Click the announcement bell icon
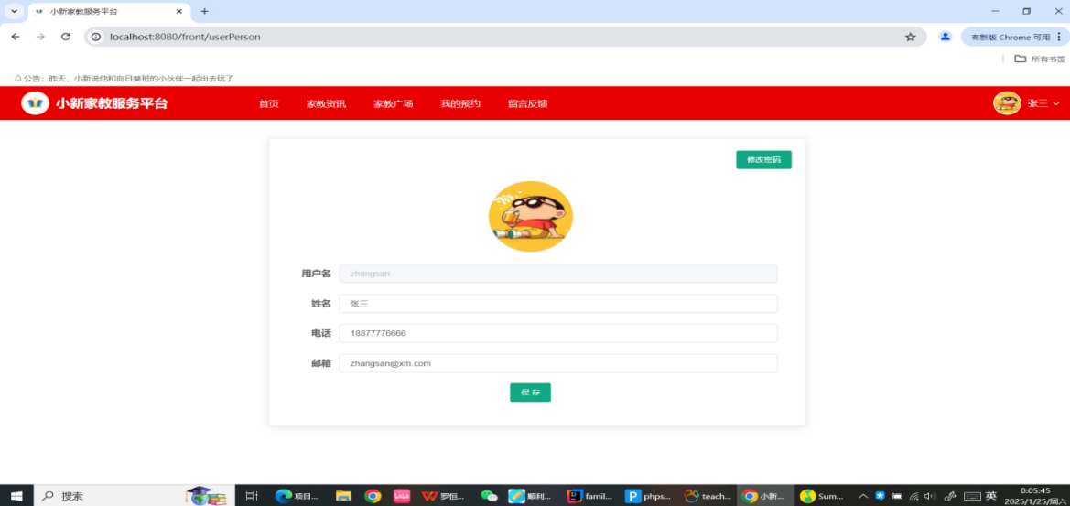Viewport: 1070px width, 506px height. [x=17, y=79]
